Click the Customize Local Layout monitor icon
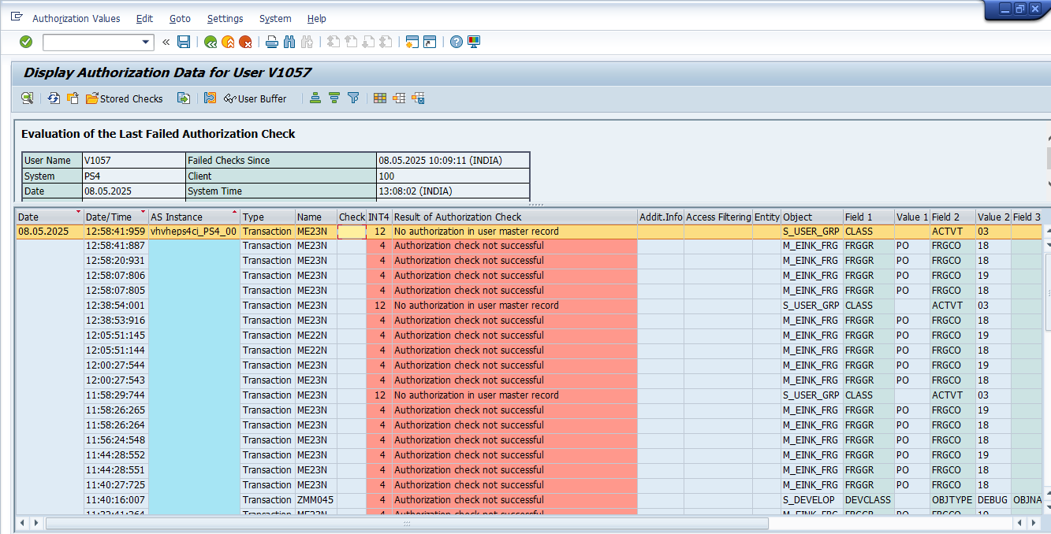Image resolution: width=1051 pixels, height=534 pixels. click(474, 42)
